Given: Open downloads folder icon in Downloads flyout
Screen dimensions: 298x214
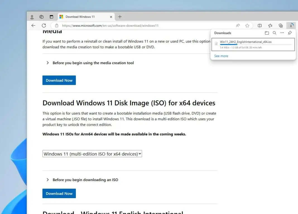Looking at the screenshot, I should (x=267, y=33).
